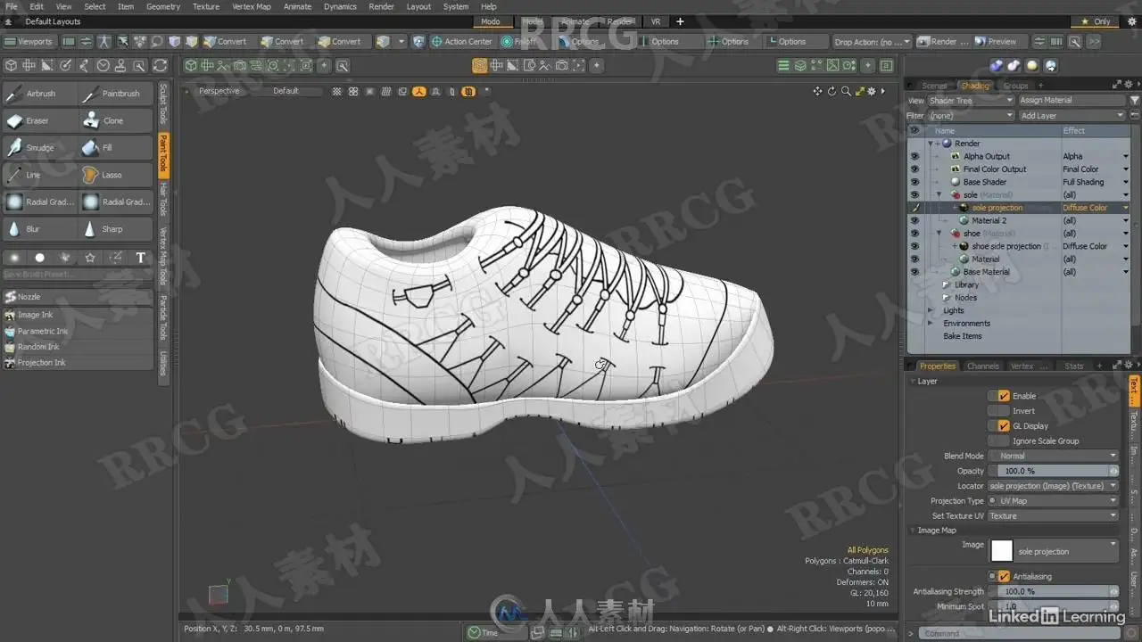The image size is (1142, 642).
Task: Expand the Environments tree item
Action: [932, 324]
